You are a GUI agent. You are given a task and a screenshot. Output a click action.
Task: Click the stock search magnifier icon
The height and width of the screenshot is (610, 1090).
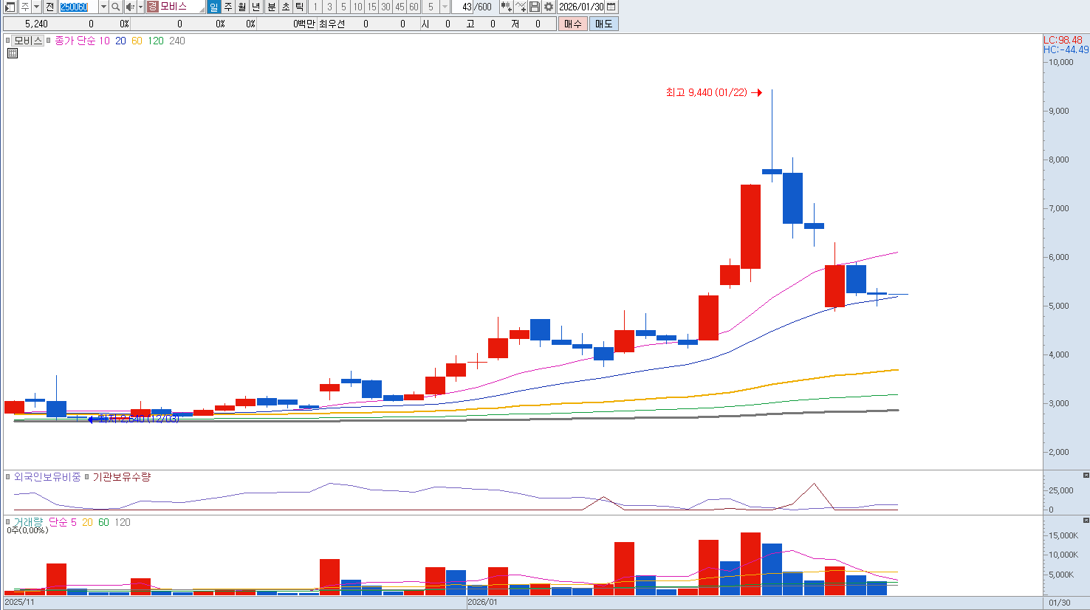point(116,7)
